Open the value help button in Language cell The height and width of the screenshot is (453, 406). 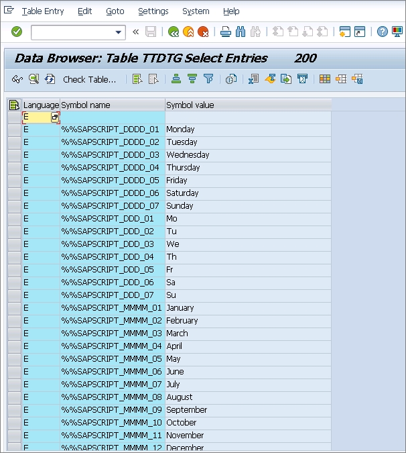pyautogui.click(x=55, y=117)
